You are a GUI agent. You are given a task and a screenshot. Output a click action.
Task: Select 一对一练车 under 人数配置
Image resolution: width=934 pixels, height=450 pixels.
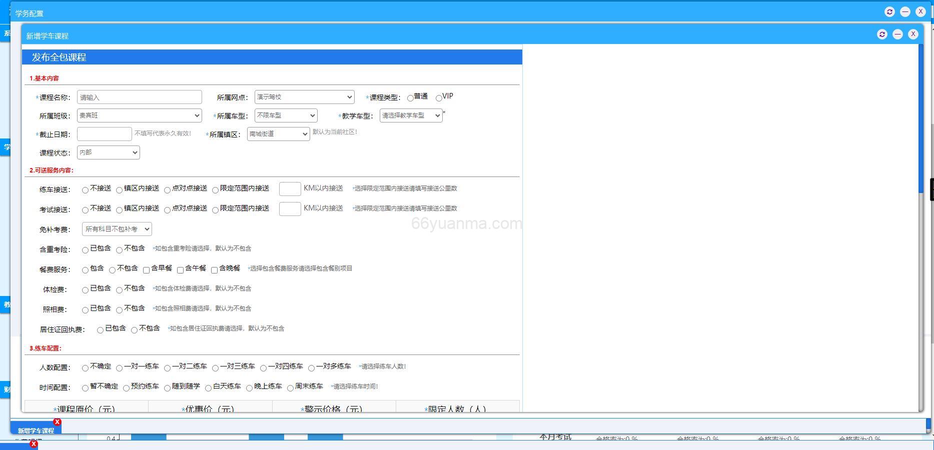(x=119, y=367)
